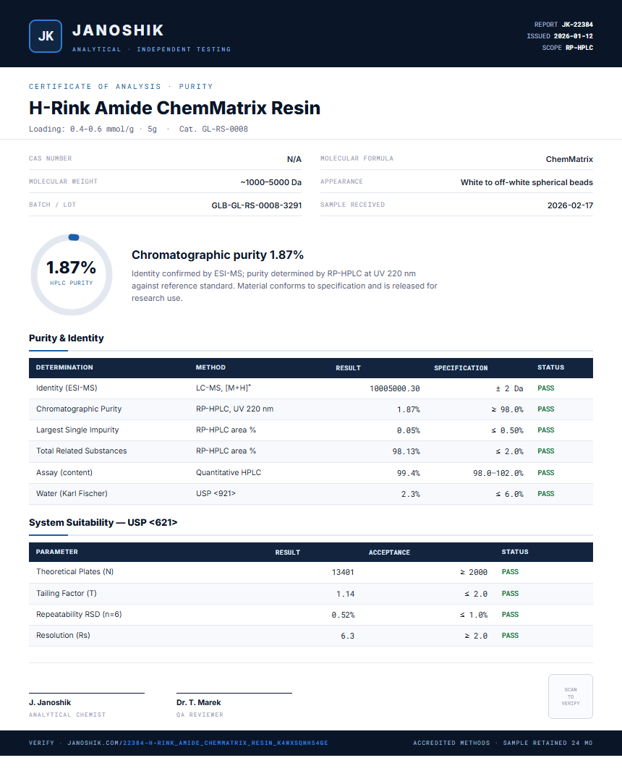This screenshot has height=776, width=622.
Task: Click the Assay (content) row label
Action: 64,473
